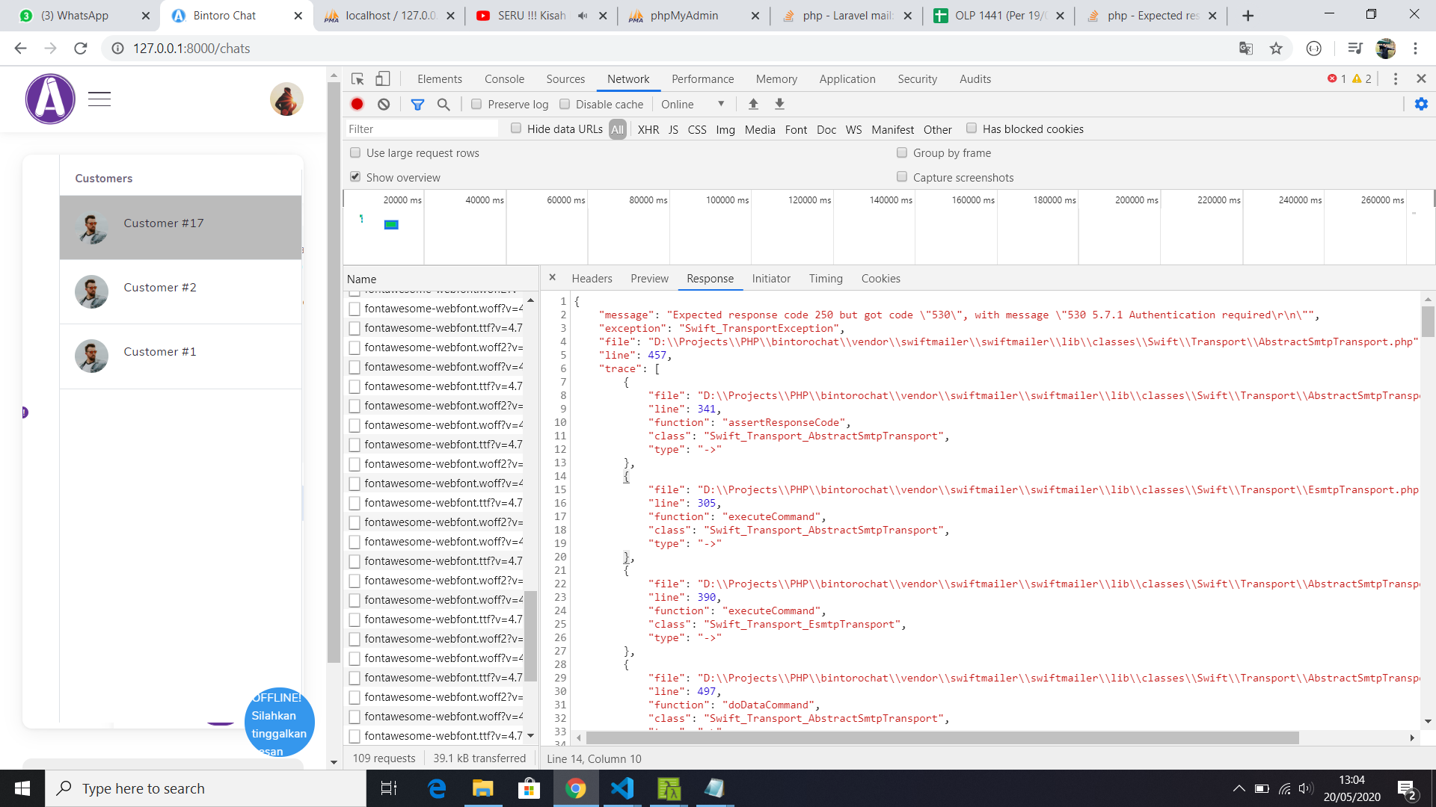Open File Explorer from taskbar
The image size is (1436, 807).
(482, 788)
